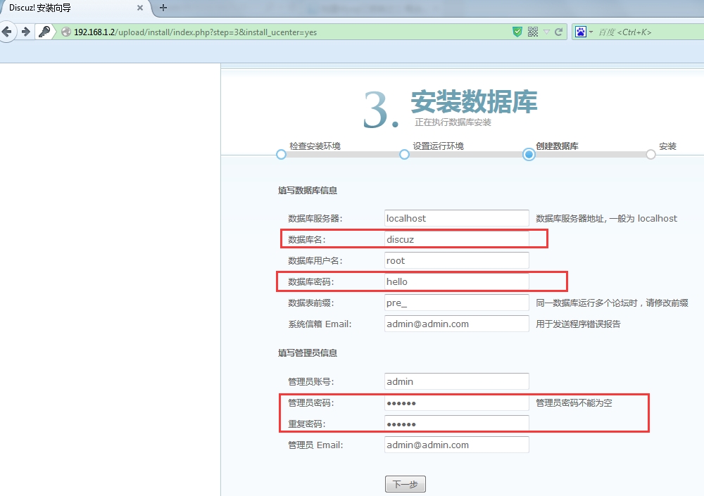
Task: Click the 检查安装环境 step marker
Action: click(x=281, y=154)
